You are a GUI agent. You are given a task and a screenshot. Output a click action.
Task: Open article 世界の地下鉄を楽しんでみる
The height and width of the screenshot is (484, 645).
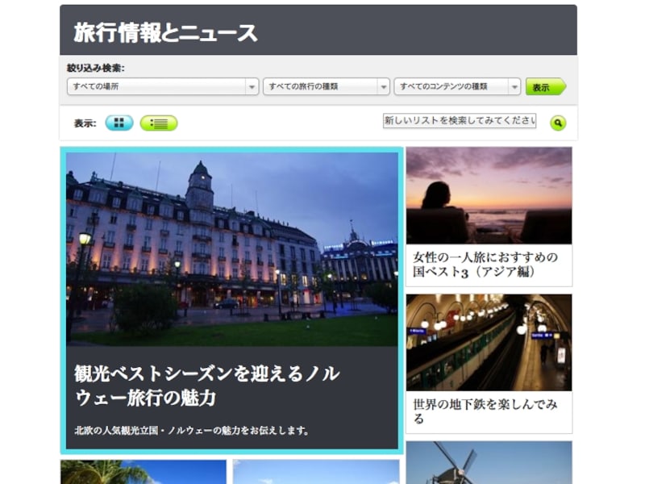point(485,411)
